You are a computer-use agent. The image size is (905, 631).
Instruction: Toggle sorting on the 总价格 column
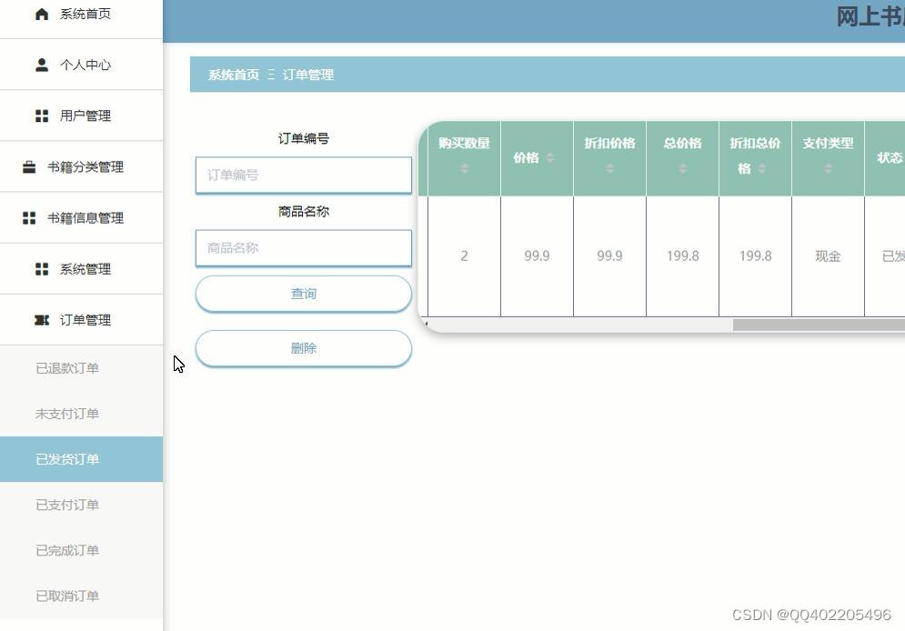point(682,169)
